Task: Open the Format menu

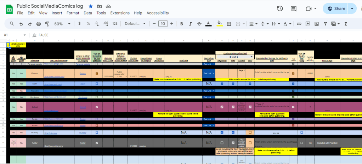Action: pos(73,13)
